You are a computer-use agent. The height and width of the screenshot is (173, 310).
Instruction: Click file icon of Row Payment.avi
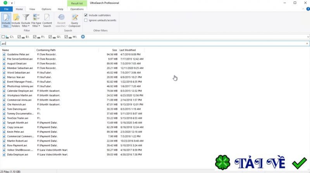tap(4, 146)
